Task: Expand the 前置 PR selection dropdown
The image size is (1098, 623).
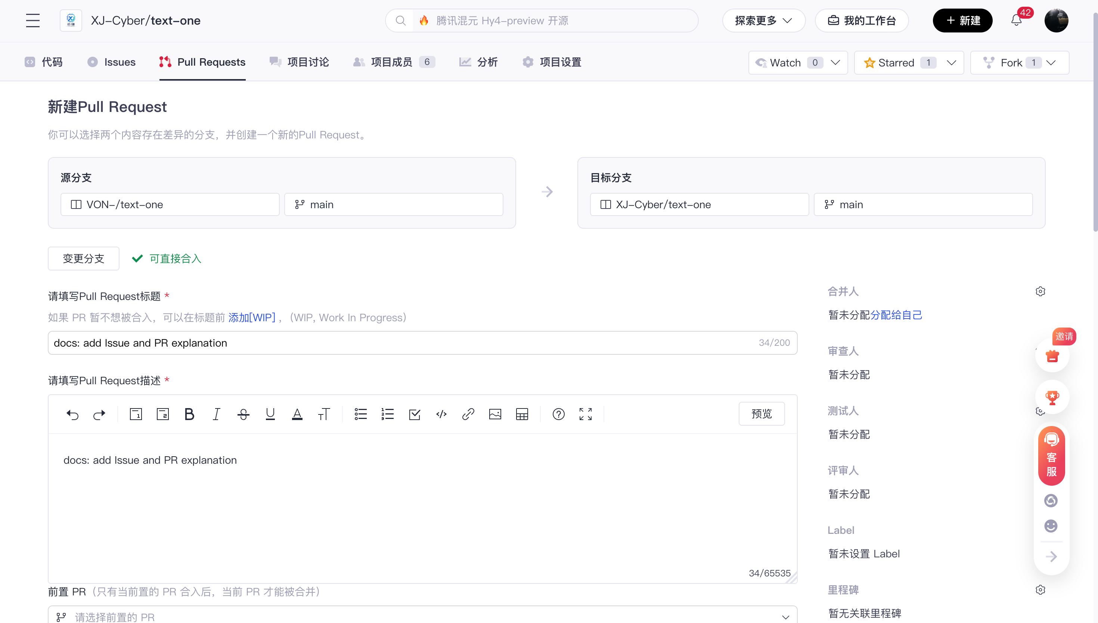Action: click(x=423, y=616)
